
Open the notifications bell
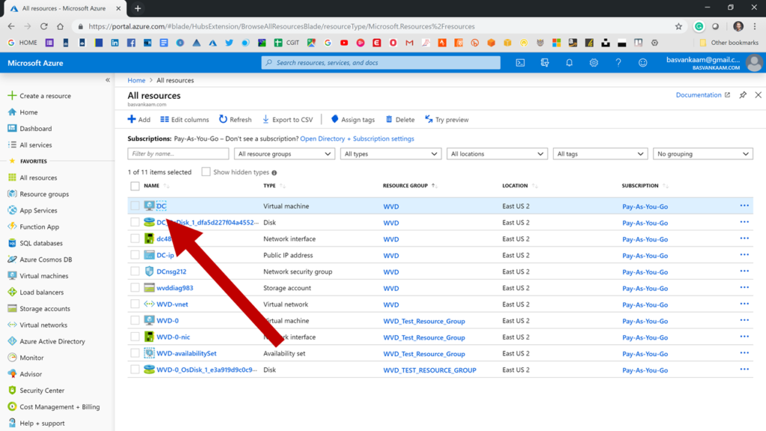(569, 63)
